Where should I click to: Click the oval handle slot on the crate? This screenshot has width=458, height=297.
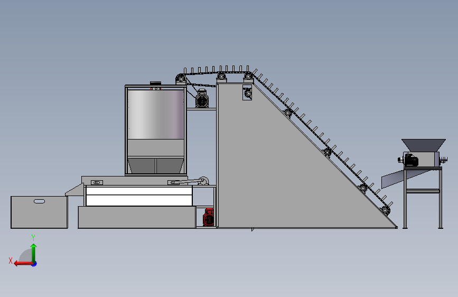(39, 201)
